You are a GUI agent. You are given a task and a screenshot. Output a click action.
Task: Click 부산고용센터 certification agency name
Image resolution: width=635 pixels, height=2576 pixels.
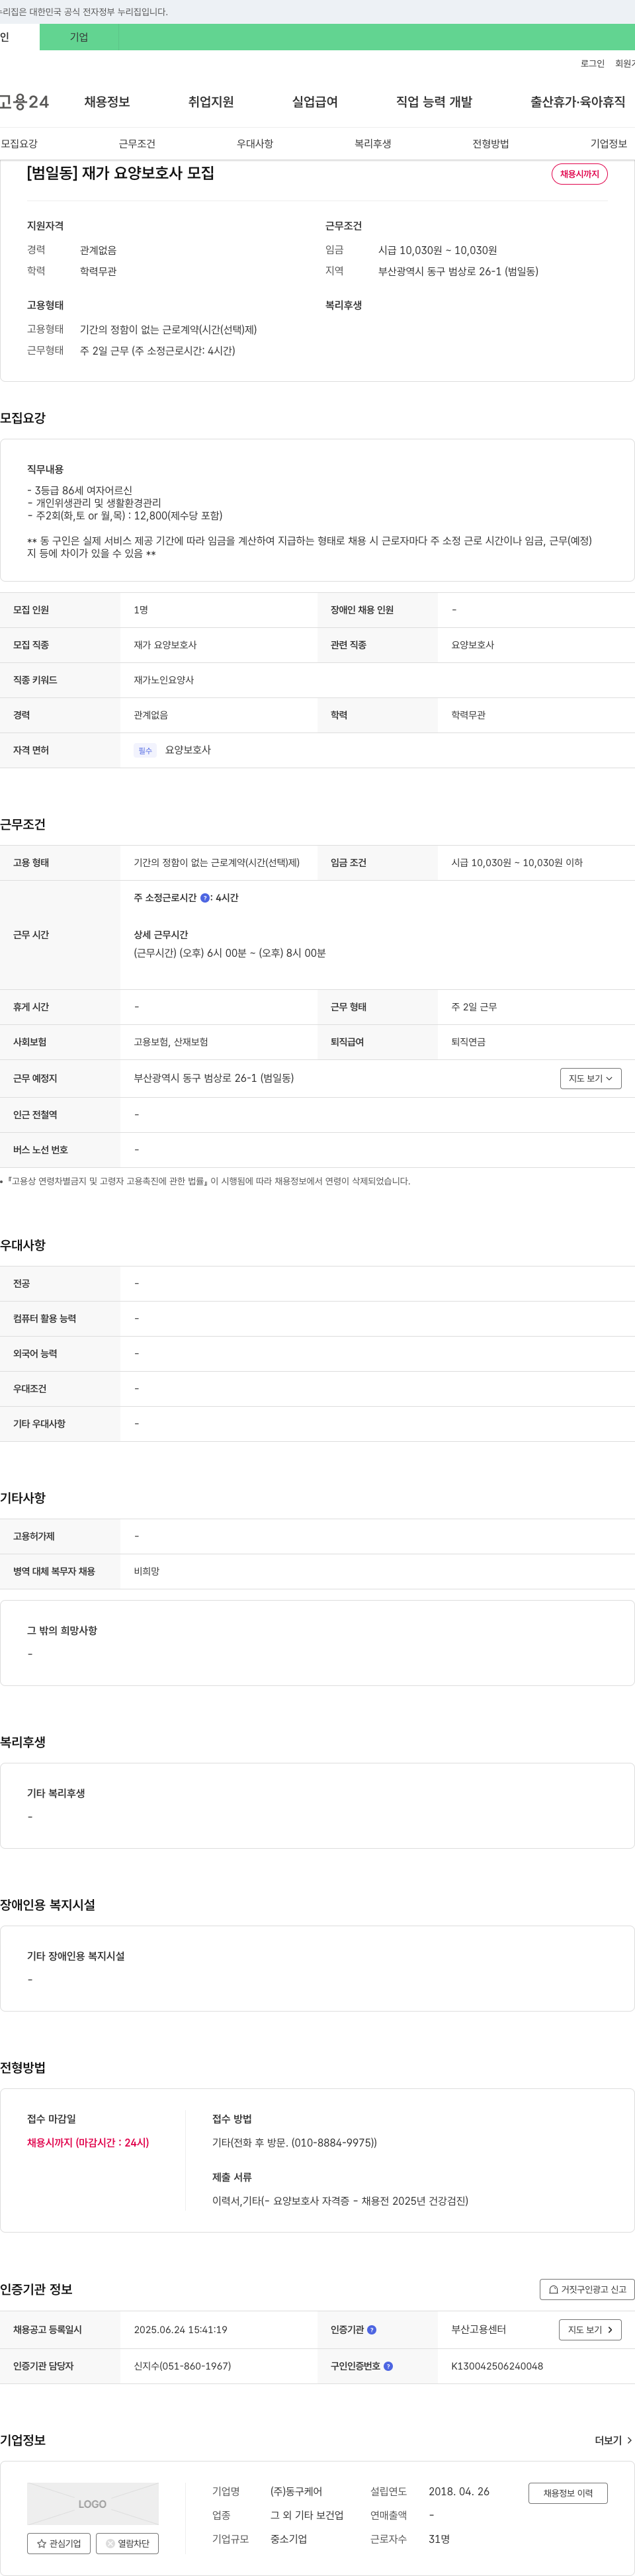pos(478,2330)
